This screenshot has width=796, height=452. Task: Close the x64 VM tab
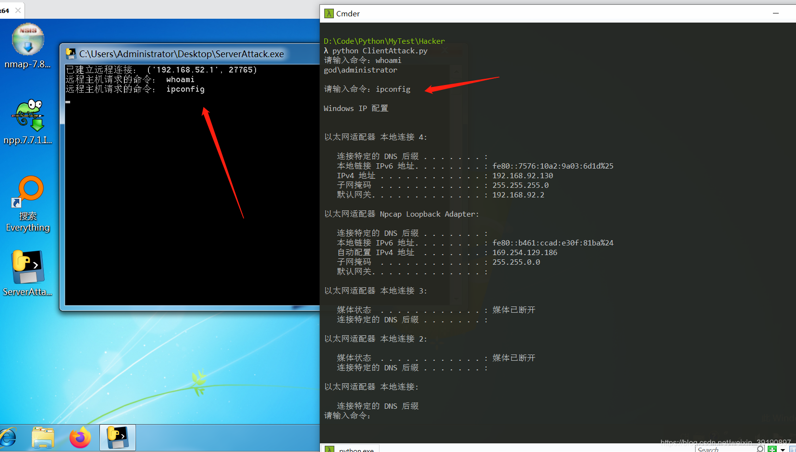click(x=18, y=11)
